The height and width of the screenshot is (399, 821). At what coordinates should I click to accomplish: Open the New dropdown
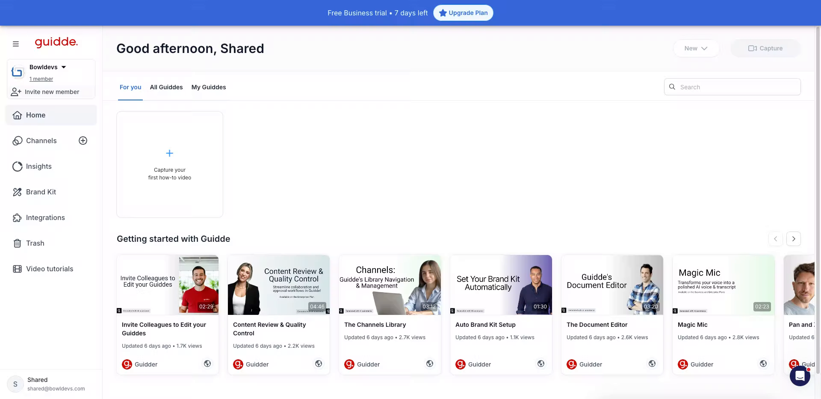coord(696,48)
